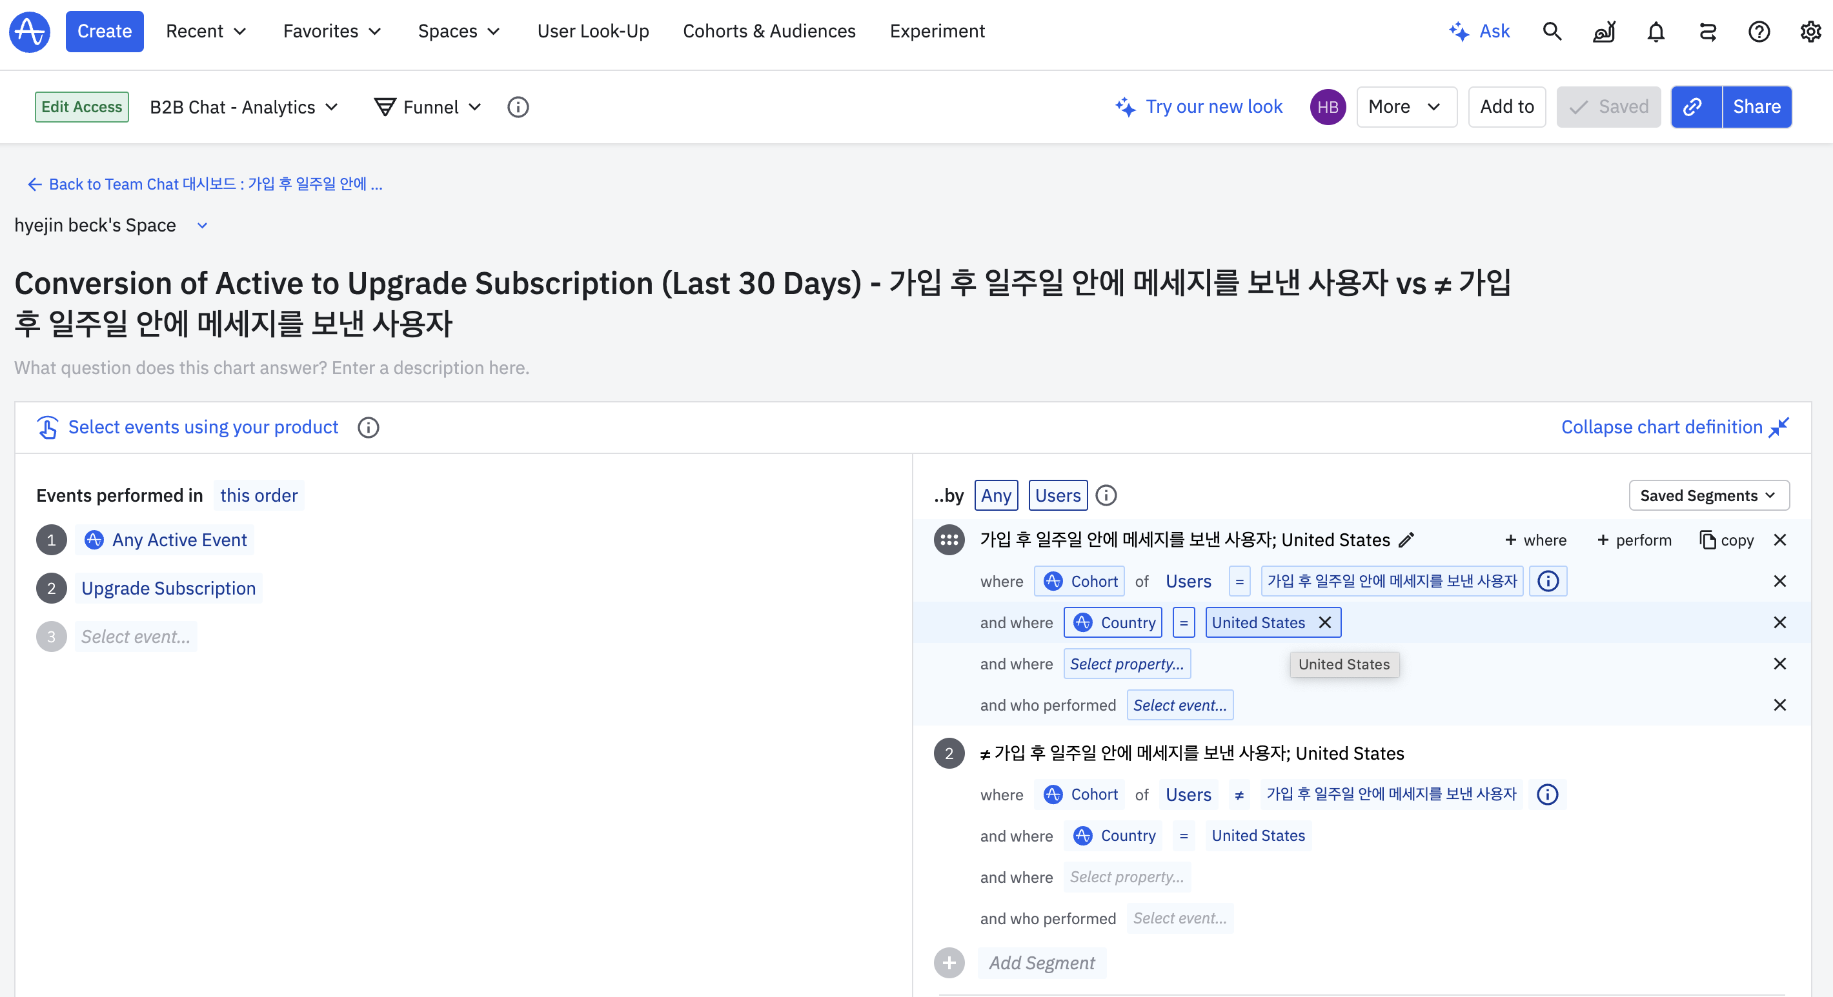
Task: Click the copy link icon button
Action: click(1696, 106)
